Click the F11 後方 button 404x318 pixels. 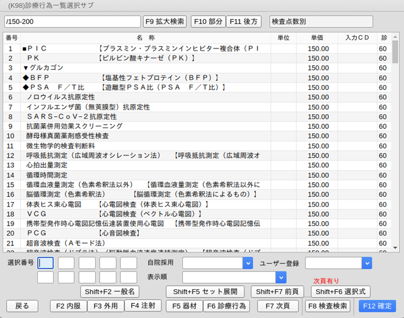pyautogui.click(x=244, y=21)
